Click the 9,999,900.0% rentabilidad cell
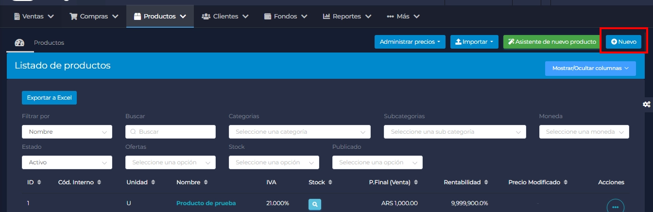This screenshot has width=653, height=212. [x=469, y=203]
